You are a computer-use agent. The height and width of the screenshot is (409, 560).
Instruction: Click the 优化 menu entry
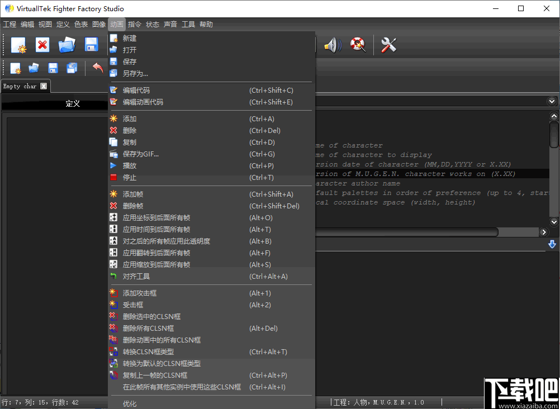point(211,404)
